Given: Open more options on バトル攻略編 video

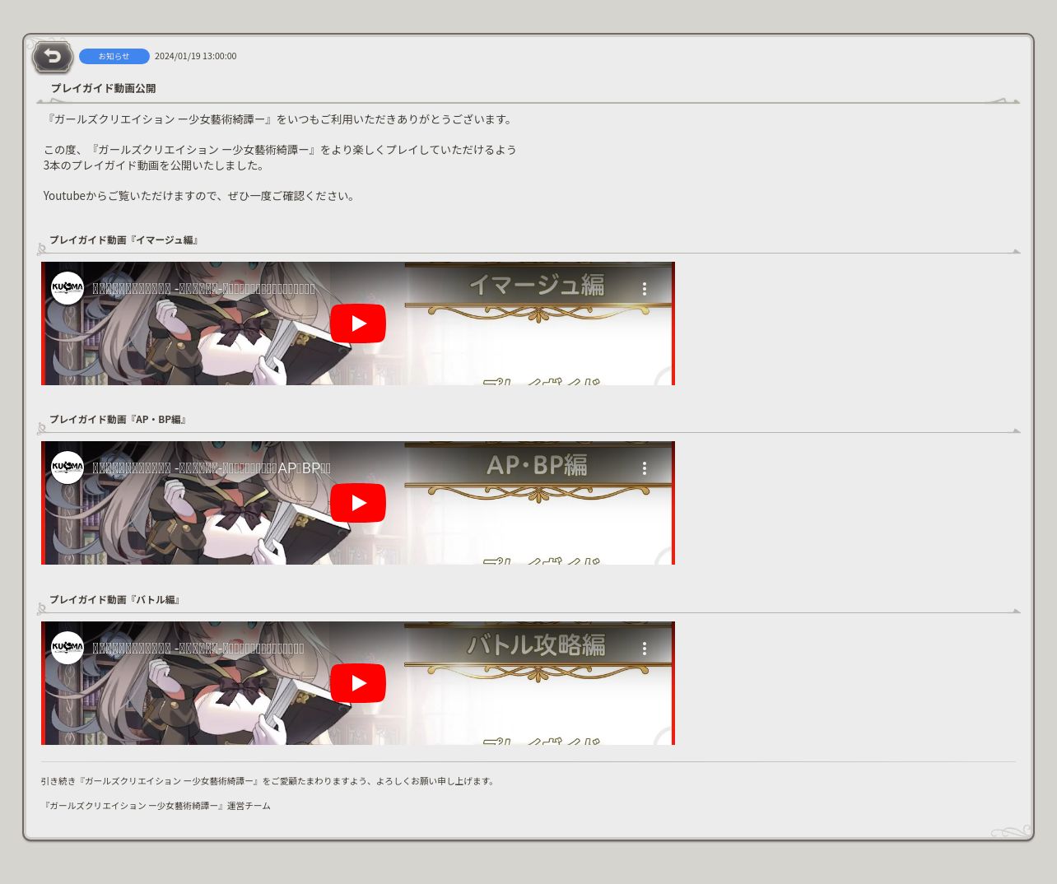Looking at the screenshot, I should pyautogui.click(x=644, y=649).
